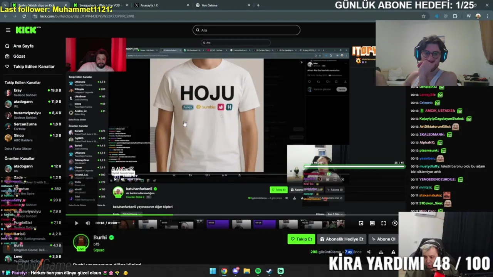Image resolution: width=493 pixels, height=277 pixels.
Task: Play the clip with the play button
Action: point(76,223)
